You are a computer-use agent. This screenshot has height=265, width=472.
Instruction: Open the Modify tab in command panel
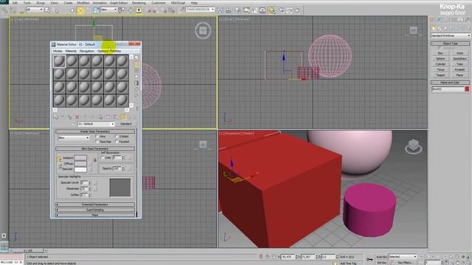point(439,20)
